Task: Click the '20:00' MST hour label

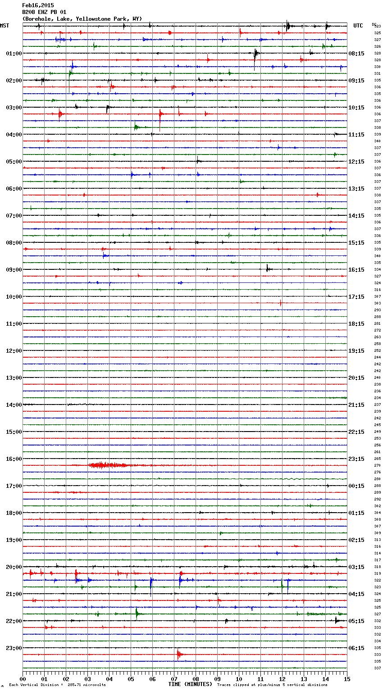Action: tap(14, 567)
